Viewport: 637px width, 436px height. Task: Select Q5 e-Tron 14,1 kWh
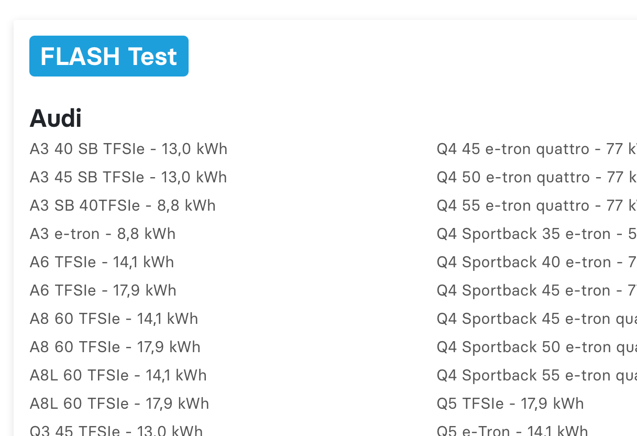(512, 431)
